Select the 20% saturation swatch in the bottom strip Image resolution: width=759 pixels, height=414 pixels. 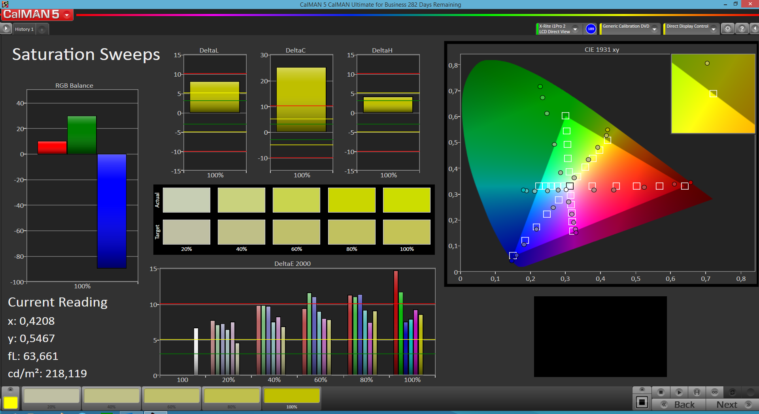pos(51,398)
